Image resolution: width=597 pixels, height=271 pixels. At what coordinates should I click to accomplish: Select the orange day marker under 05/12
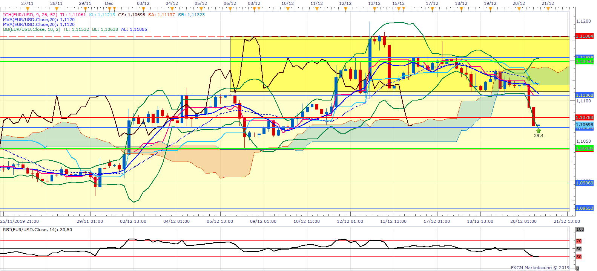201,8
